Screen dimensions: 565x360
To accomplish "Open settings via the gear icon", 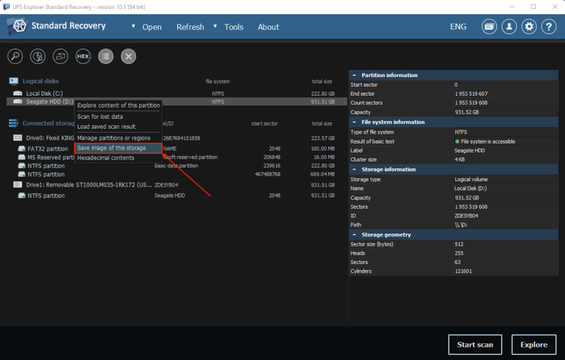I will click(x=529, y=27).
